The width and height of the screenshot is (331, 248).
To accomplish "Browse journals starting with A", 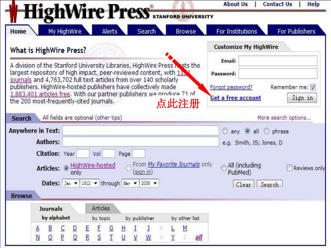I will coord(37,228).
